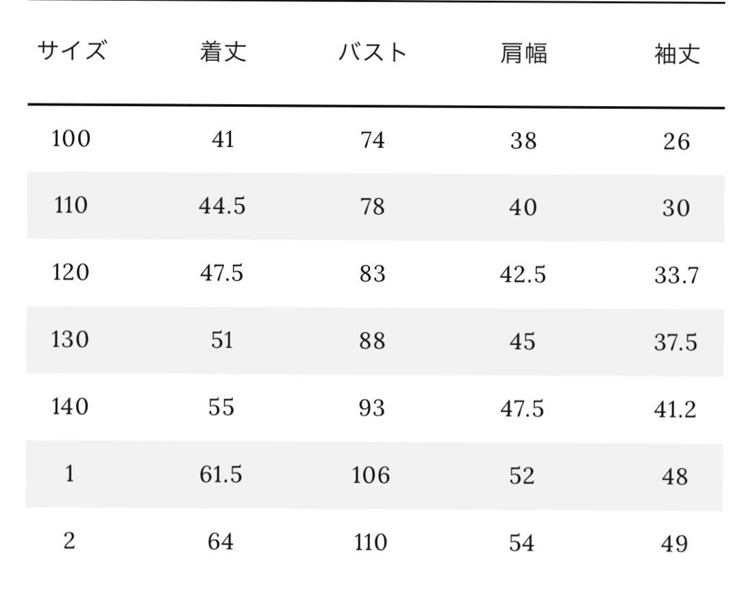The image size is (740, 616).
Task: Click the 42.5 shoulder width value
Action: [x=523, y=274]
